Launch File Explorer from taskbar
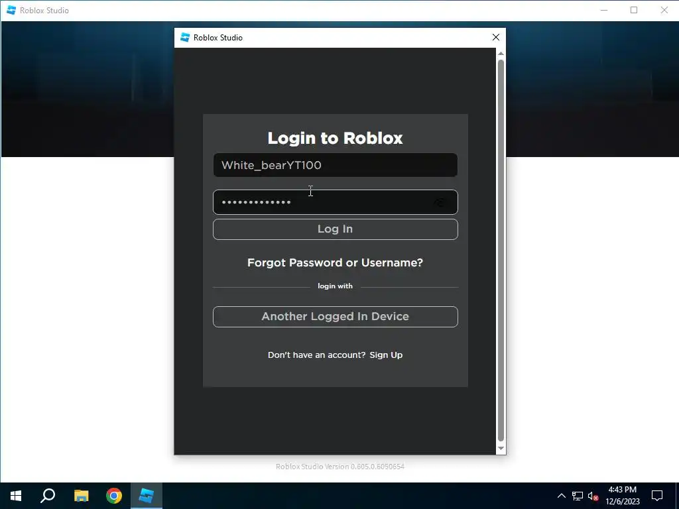The height and width of the screenshot is (509, 679). pos(81,496)
